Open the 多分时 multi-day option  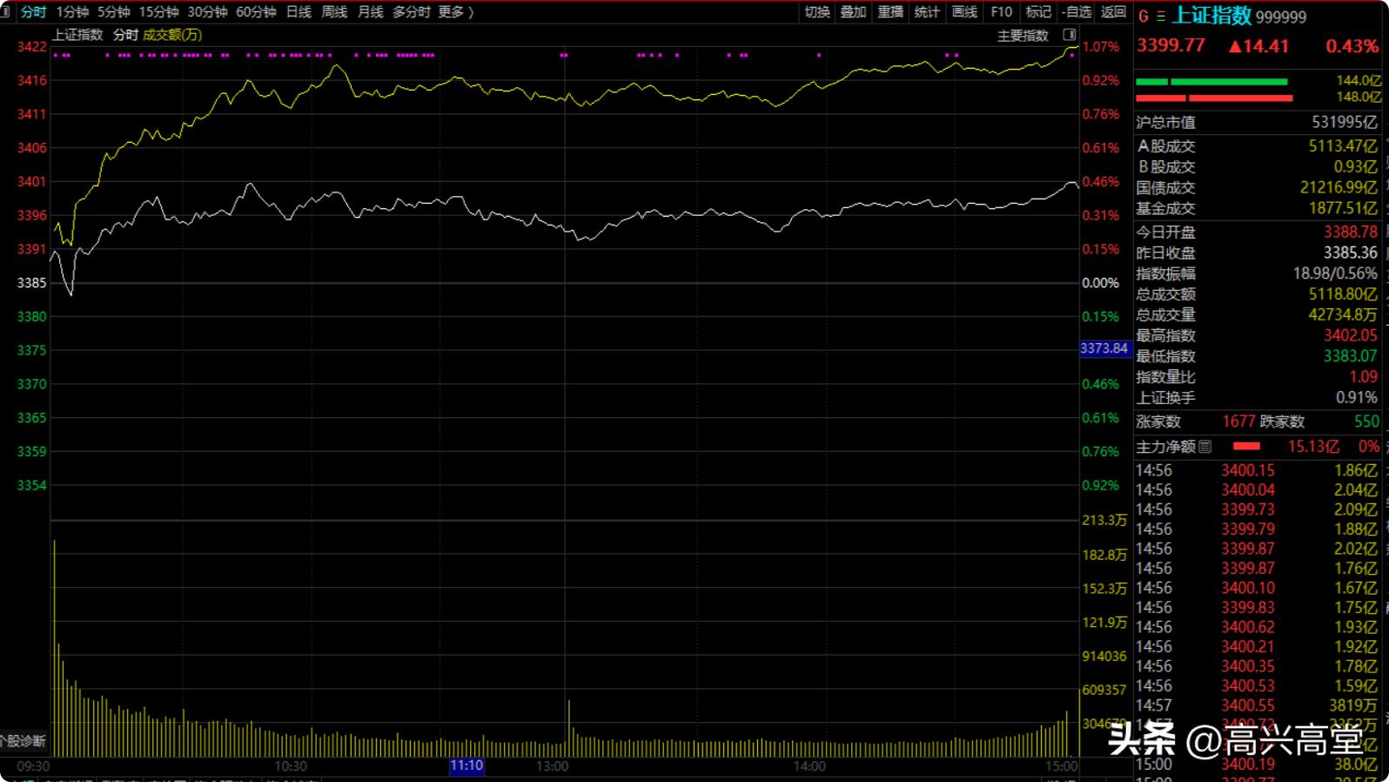[412, 12]
